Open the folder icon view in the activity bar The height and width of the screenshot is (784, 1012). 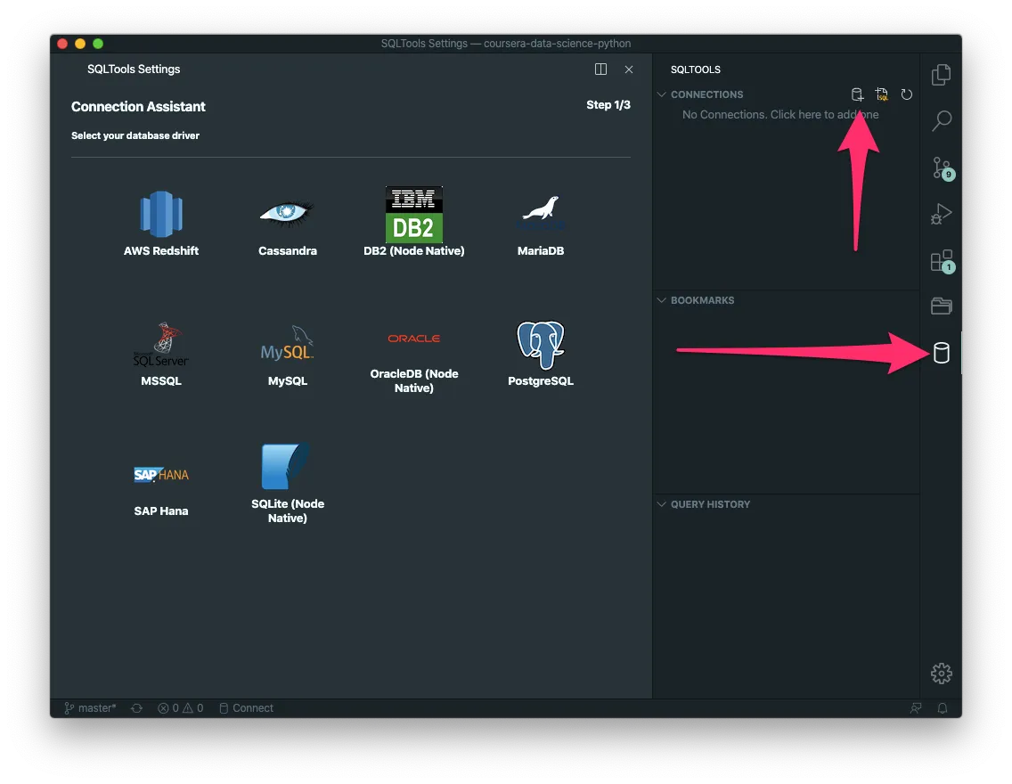point(941,306)
